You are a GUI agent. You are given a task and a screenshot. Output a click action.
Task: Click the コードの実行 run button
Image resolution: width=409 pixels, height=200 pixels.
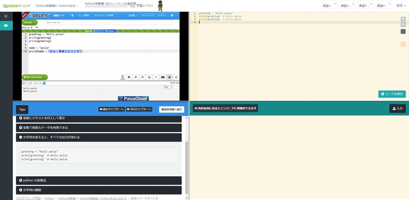pyautogui.click(x=392, y=94)
